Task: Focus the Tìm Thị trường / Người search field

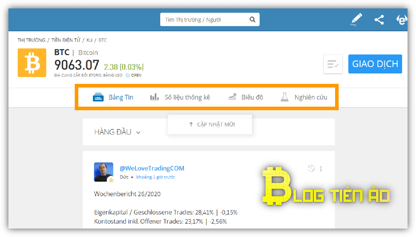Action: [x=210, y=20]
